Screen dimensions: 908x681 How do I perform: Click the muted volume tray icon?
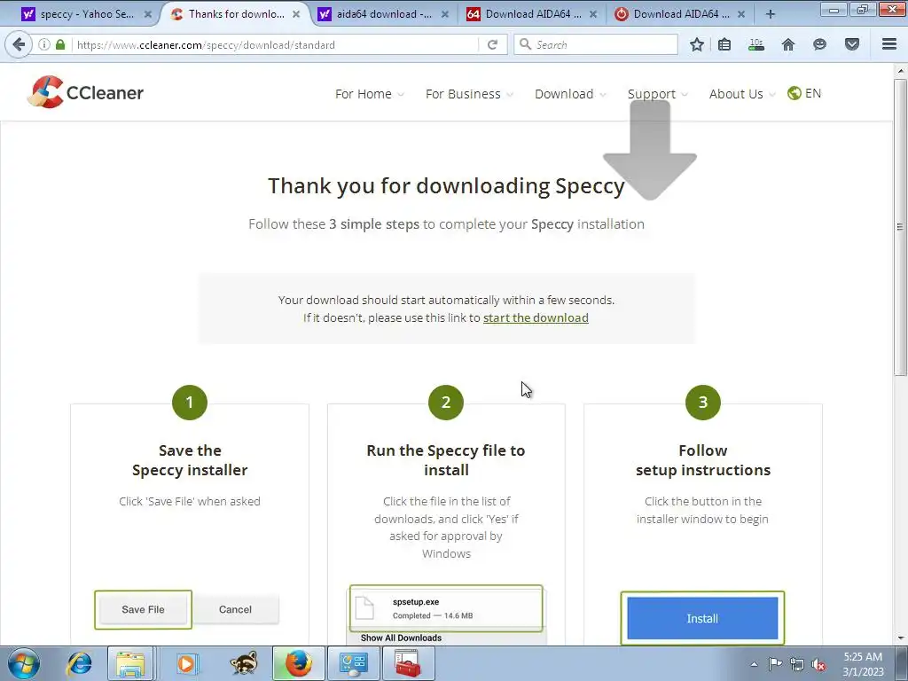click(x=818, y=664)
